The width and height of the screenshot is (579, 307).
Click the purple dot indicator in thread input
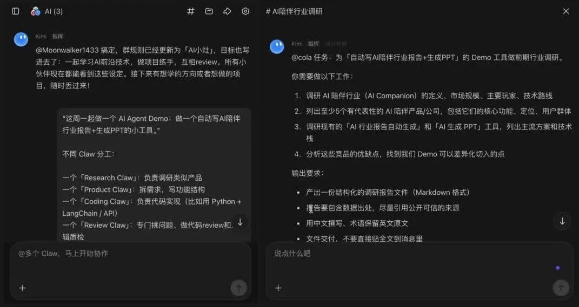tap(557, 268)
